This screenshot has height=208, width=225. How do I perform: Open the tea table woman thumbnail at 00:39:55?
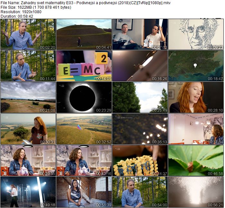coord(28,160)
